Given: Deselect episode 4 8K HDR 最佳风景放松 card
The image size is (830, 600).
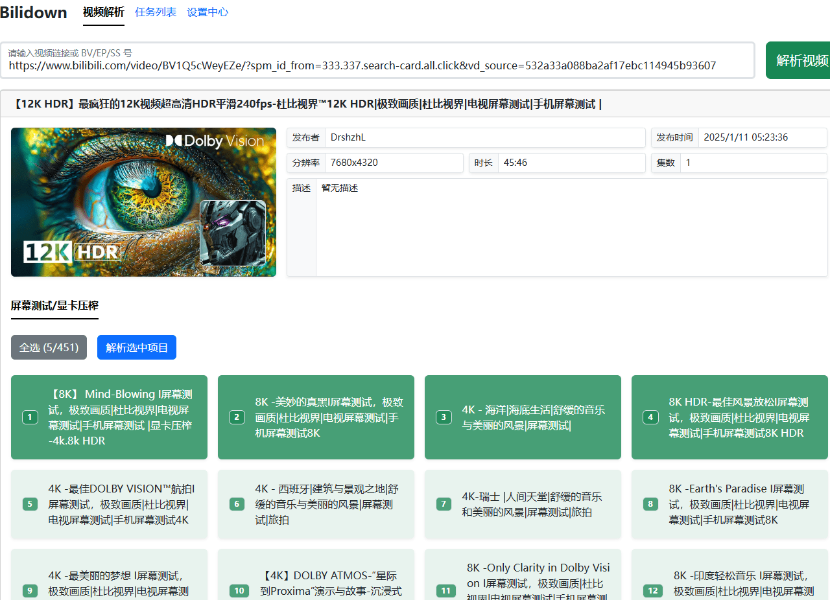Looking at the screenshot, I should pos(729,417).
